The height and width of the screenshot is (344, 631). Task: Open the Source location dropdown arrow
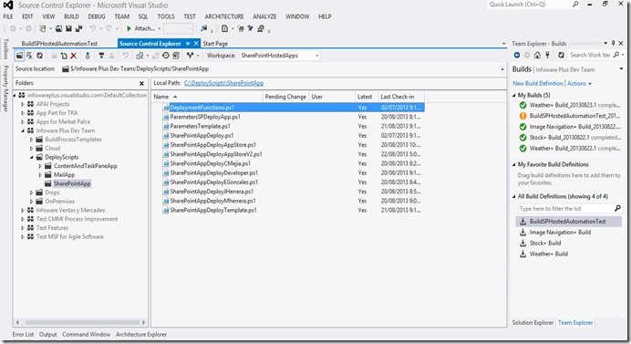tap(502, 69)
